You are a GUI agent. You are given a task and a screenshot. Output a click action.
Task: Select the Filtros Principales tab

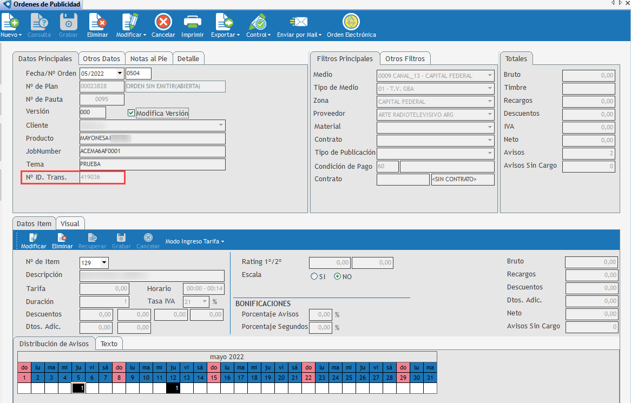(345, 59)
